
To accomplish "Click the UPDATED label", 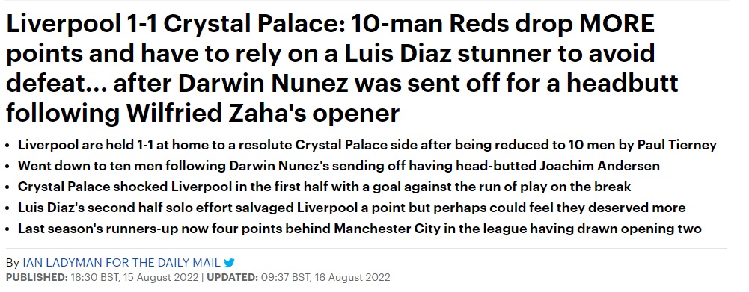I will point(233,277).
